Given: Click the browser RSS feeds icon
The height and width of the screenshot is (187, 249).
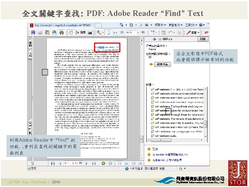Looking at the screenshot, I should (x=131, y=25).
